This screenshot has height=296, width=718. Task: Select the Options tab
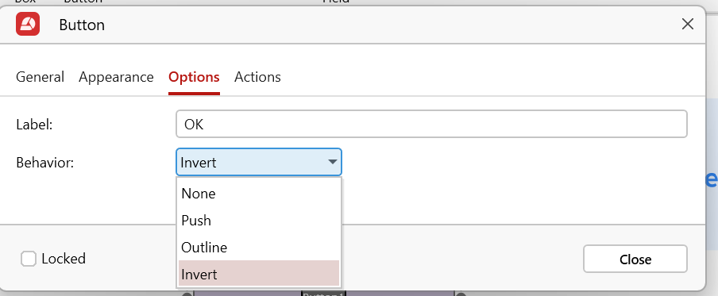(x=194, y=77)
